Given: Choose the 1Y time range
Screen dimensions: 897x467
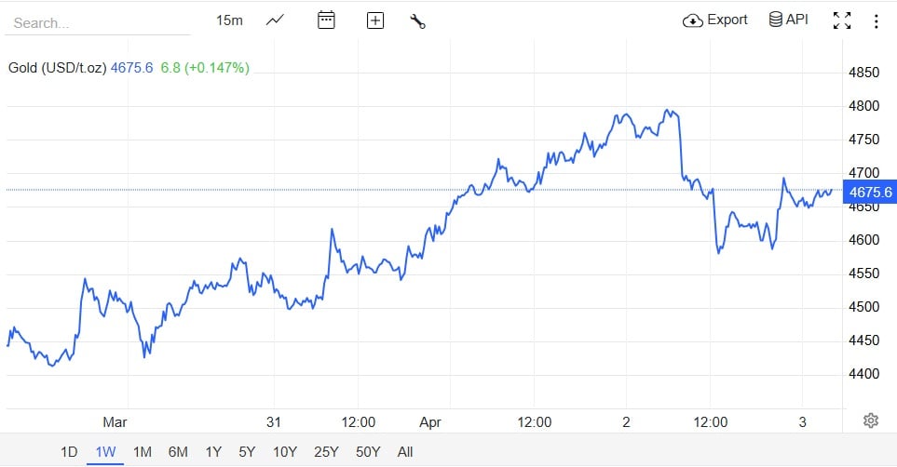Looking at the screenshot, I should click(213, 452).
